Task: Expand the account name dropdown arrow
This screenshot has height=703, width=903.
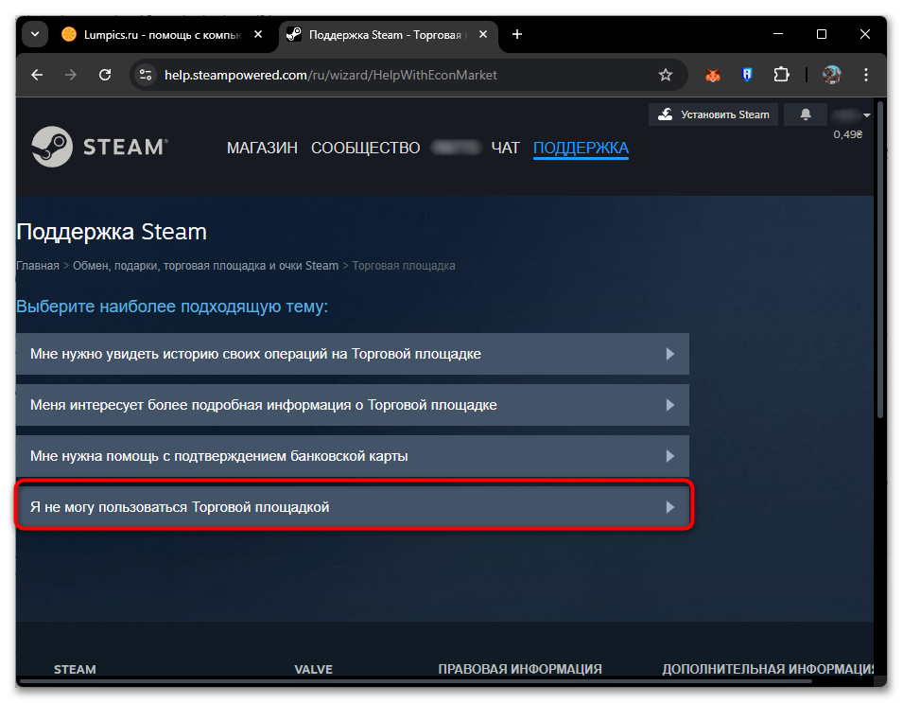Action: pos(866,115)
